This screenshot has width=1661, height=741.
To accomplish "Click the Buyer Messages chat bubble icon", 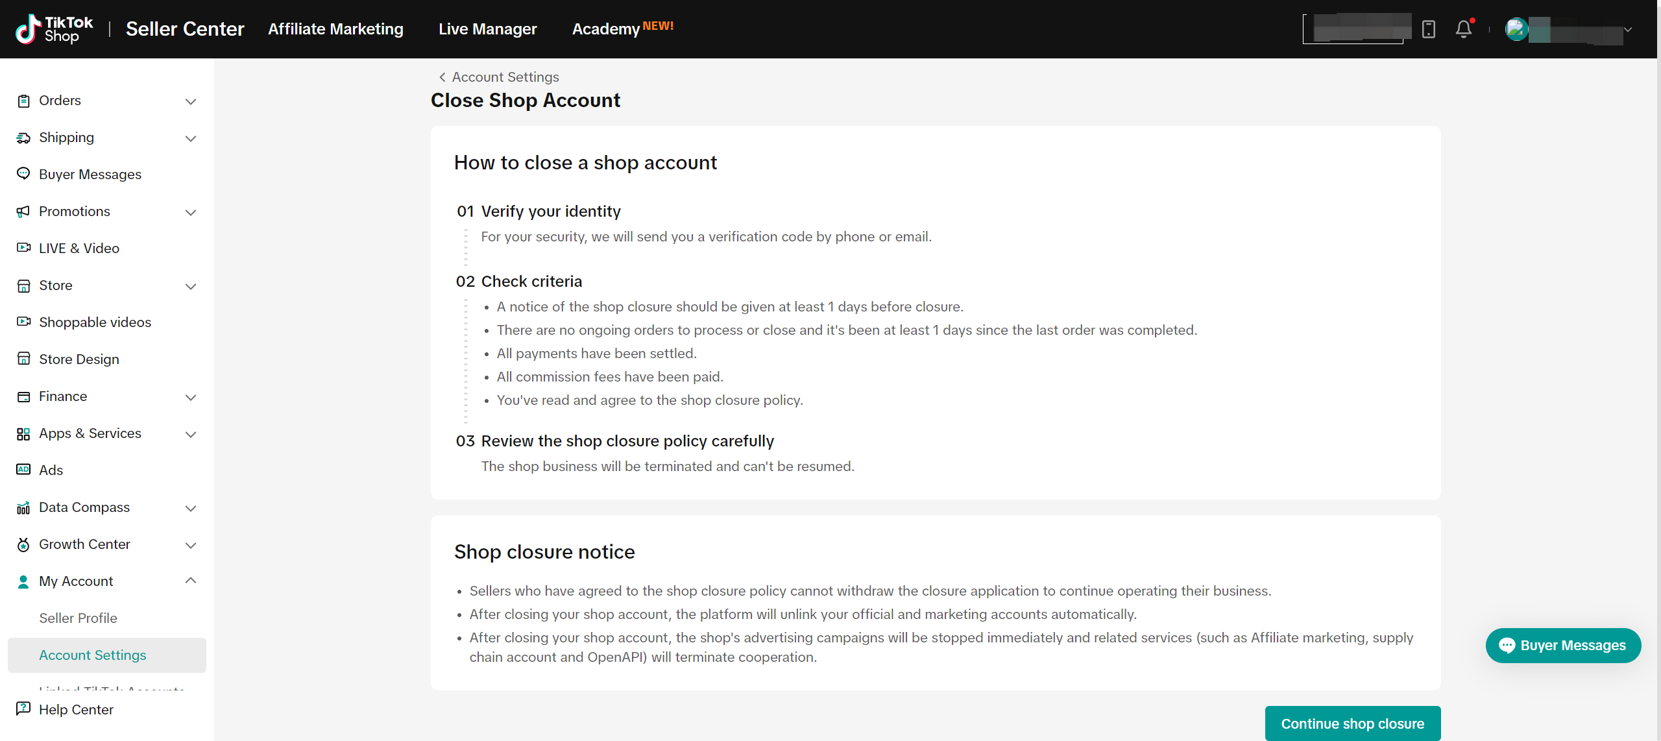I will tap(23, 174).
